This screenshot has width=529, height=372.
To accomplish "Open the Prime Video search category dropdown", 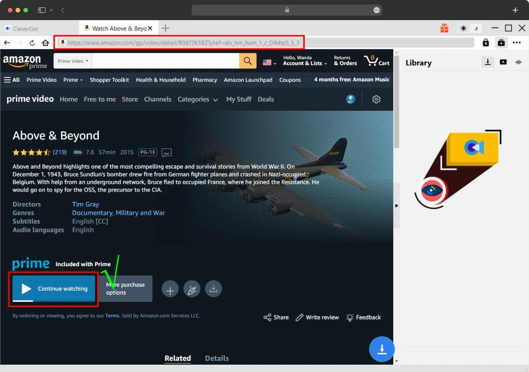I will (x=72, y=61).
